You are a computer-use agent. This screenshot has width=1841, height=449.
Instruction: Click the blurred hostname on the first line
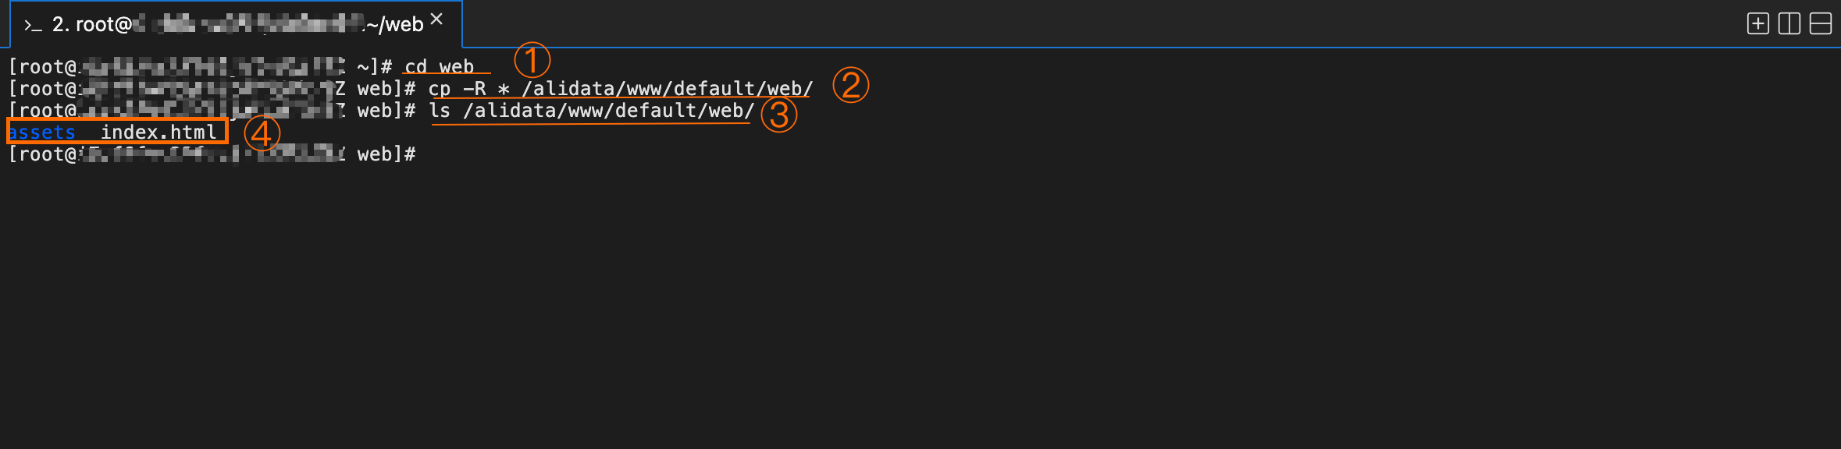click(x=211, y=67)
